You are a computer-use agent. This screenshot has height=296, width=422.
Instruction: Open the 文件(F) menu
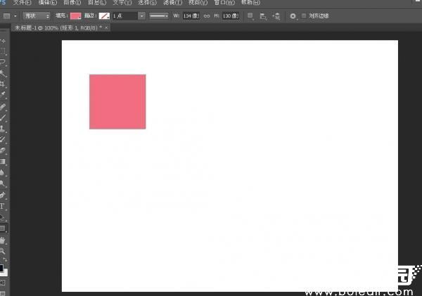point(22,3)
